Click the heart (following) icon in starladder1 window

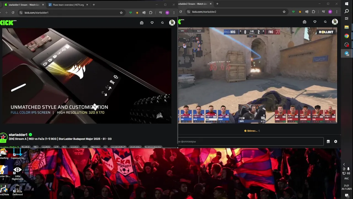[152, 23]
